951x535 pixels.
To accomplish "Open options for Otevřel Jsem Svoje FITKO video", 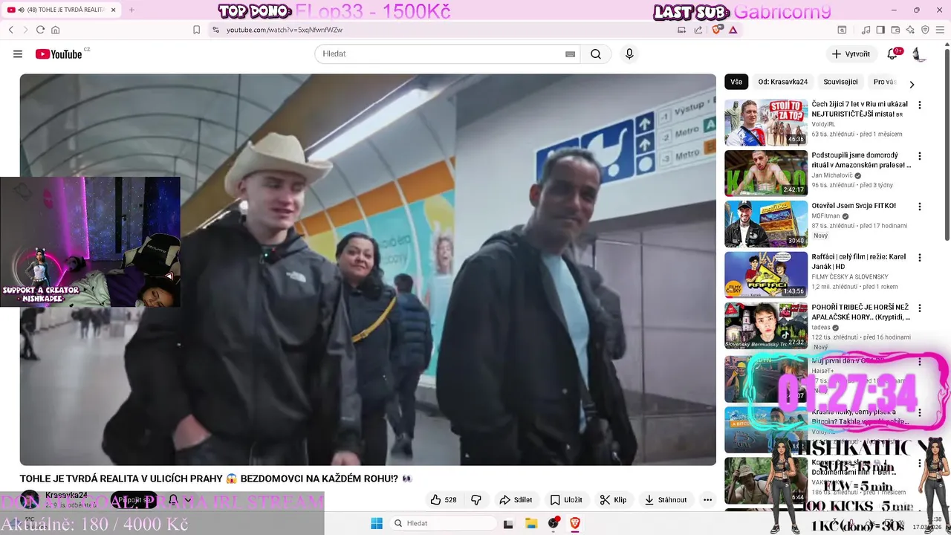I will pos(920,207).
